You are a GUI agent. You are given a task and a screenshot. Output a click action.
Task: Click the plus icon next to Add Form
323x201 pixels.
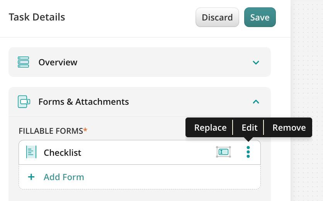tap(31, 177)
